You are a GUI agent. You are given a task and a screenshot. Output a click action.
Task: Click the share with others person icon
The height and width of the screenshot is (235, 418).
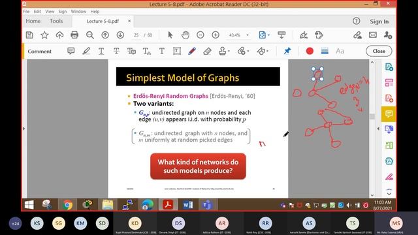(x=387, y=35)
